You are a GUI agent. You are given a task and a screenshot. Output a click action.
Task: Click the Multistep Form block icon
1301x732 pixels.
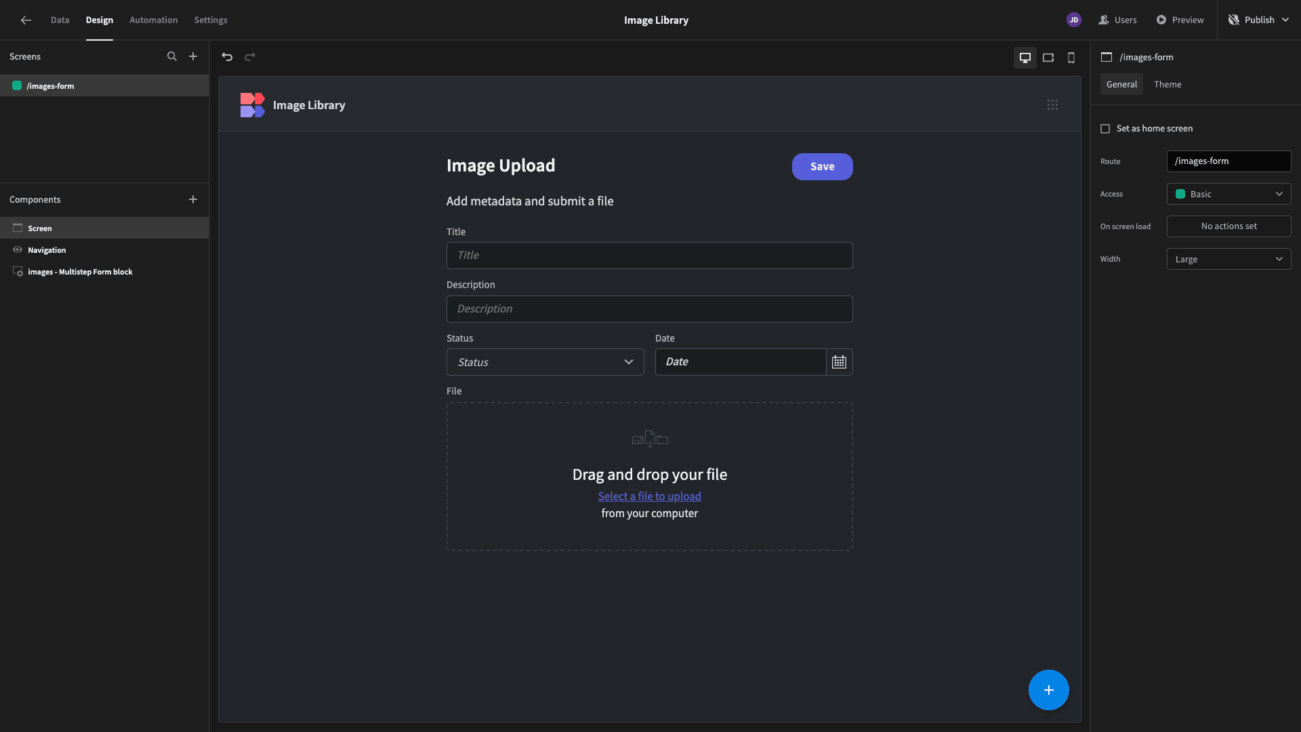(18, 272)
